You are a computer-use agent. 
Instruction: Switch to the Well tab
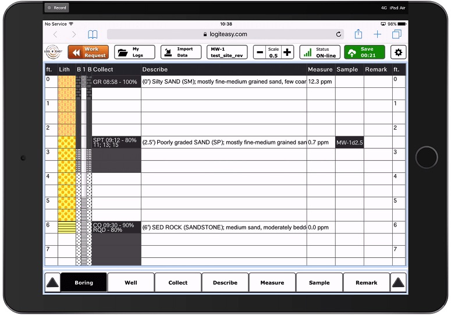131,282
